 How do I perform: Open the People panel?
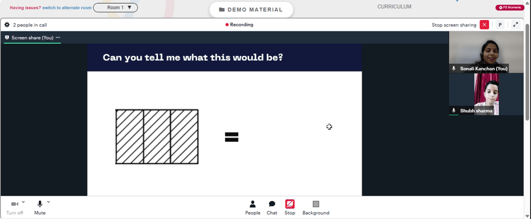(x=253, y=207)
